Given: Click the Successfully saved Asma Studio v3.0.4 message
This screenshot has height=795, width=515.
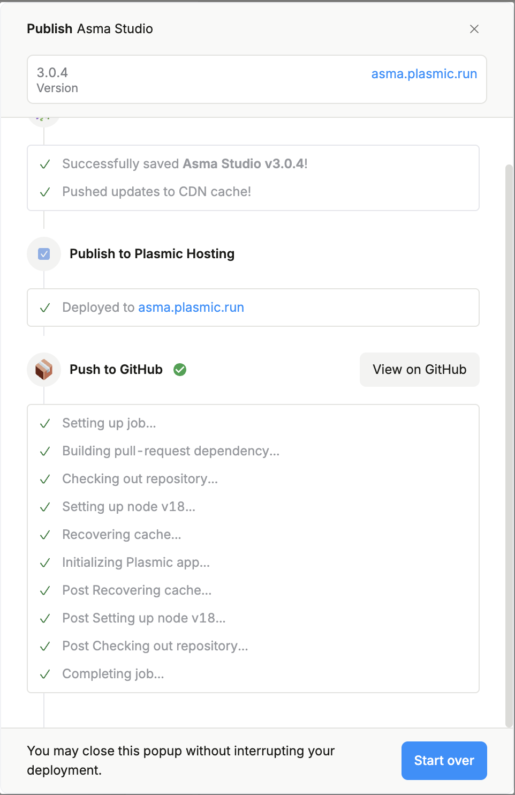Looking at the screenshot, I should [x=185, y=164].
